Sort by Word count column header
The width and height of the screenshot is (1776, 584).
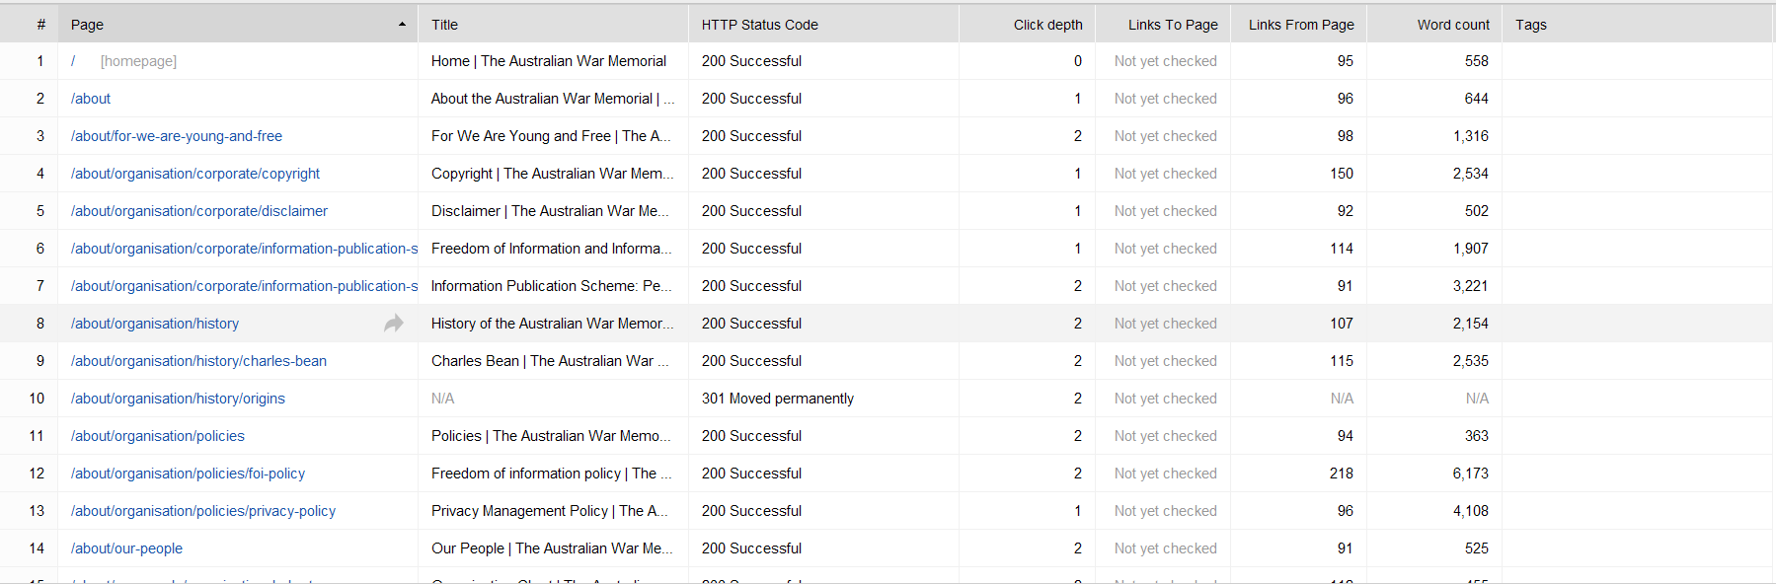(1434, 25)
